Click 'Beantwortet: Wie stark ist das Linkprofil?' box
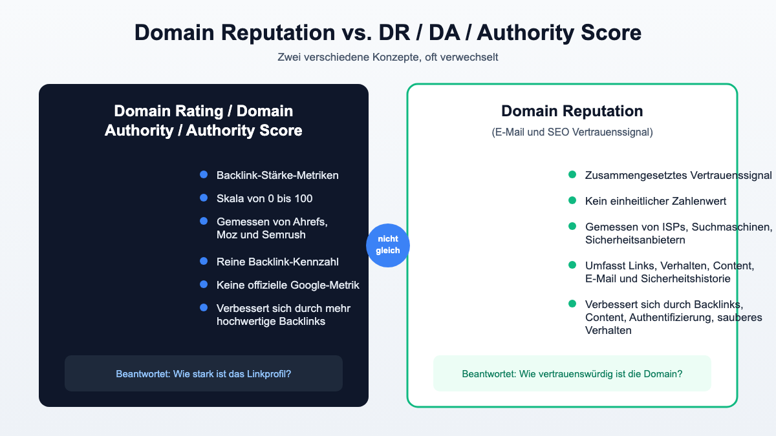 (204, 373)
